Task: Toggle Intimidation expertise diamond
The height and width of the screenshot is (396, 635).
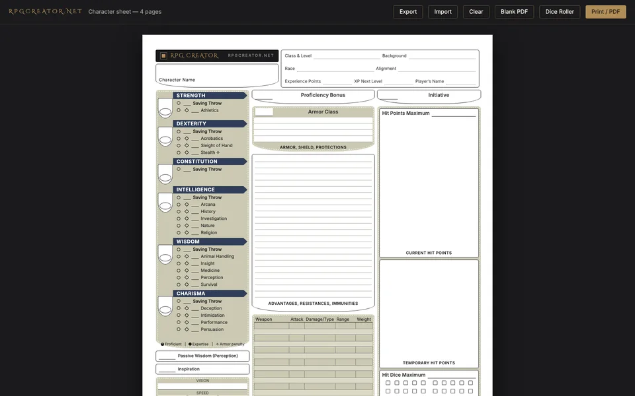Action: pos(187,315)
